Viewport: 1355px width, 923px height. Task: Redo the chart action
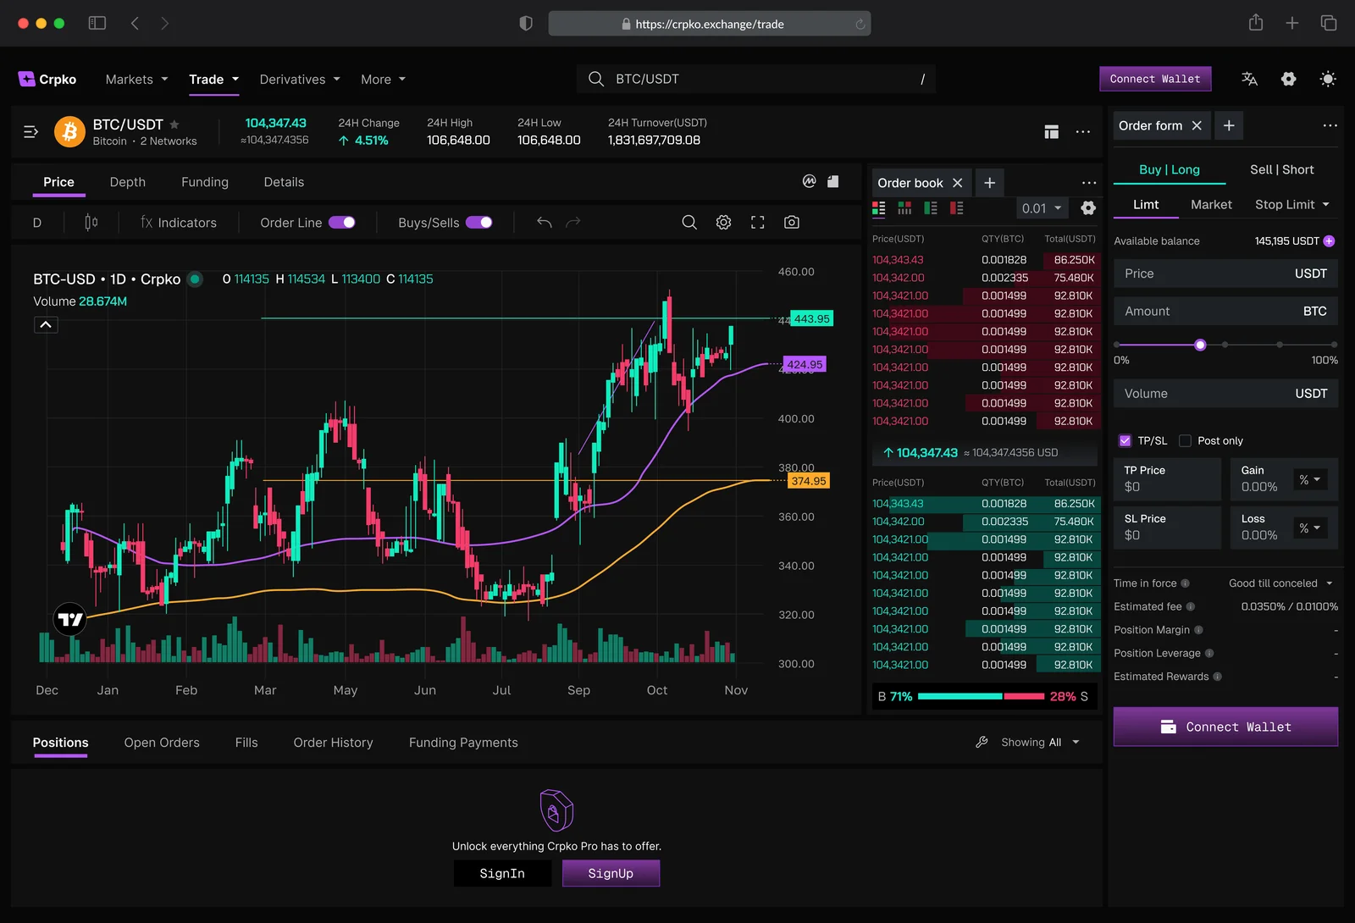click(573, 222)
